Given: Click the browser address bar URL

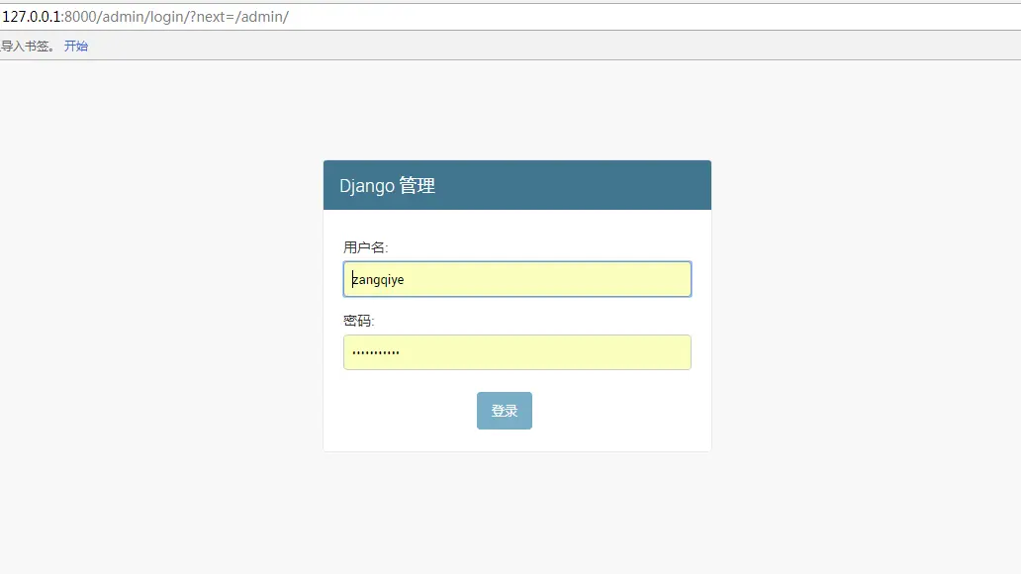Looking at the screenshot, I should (145, 16).
